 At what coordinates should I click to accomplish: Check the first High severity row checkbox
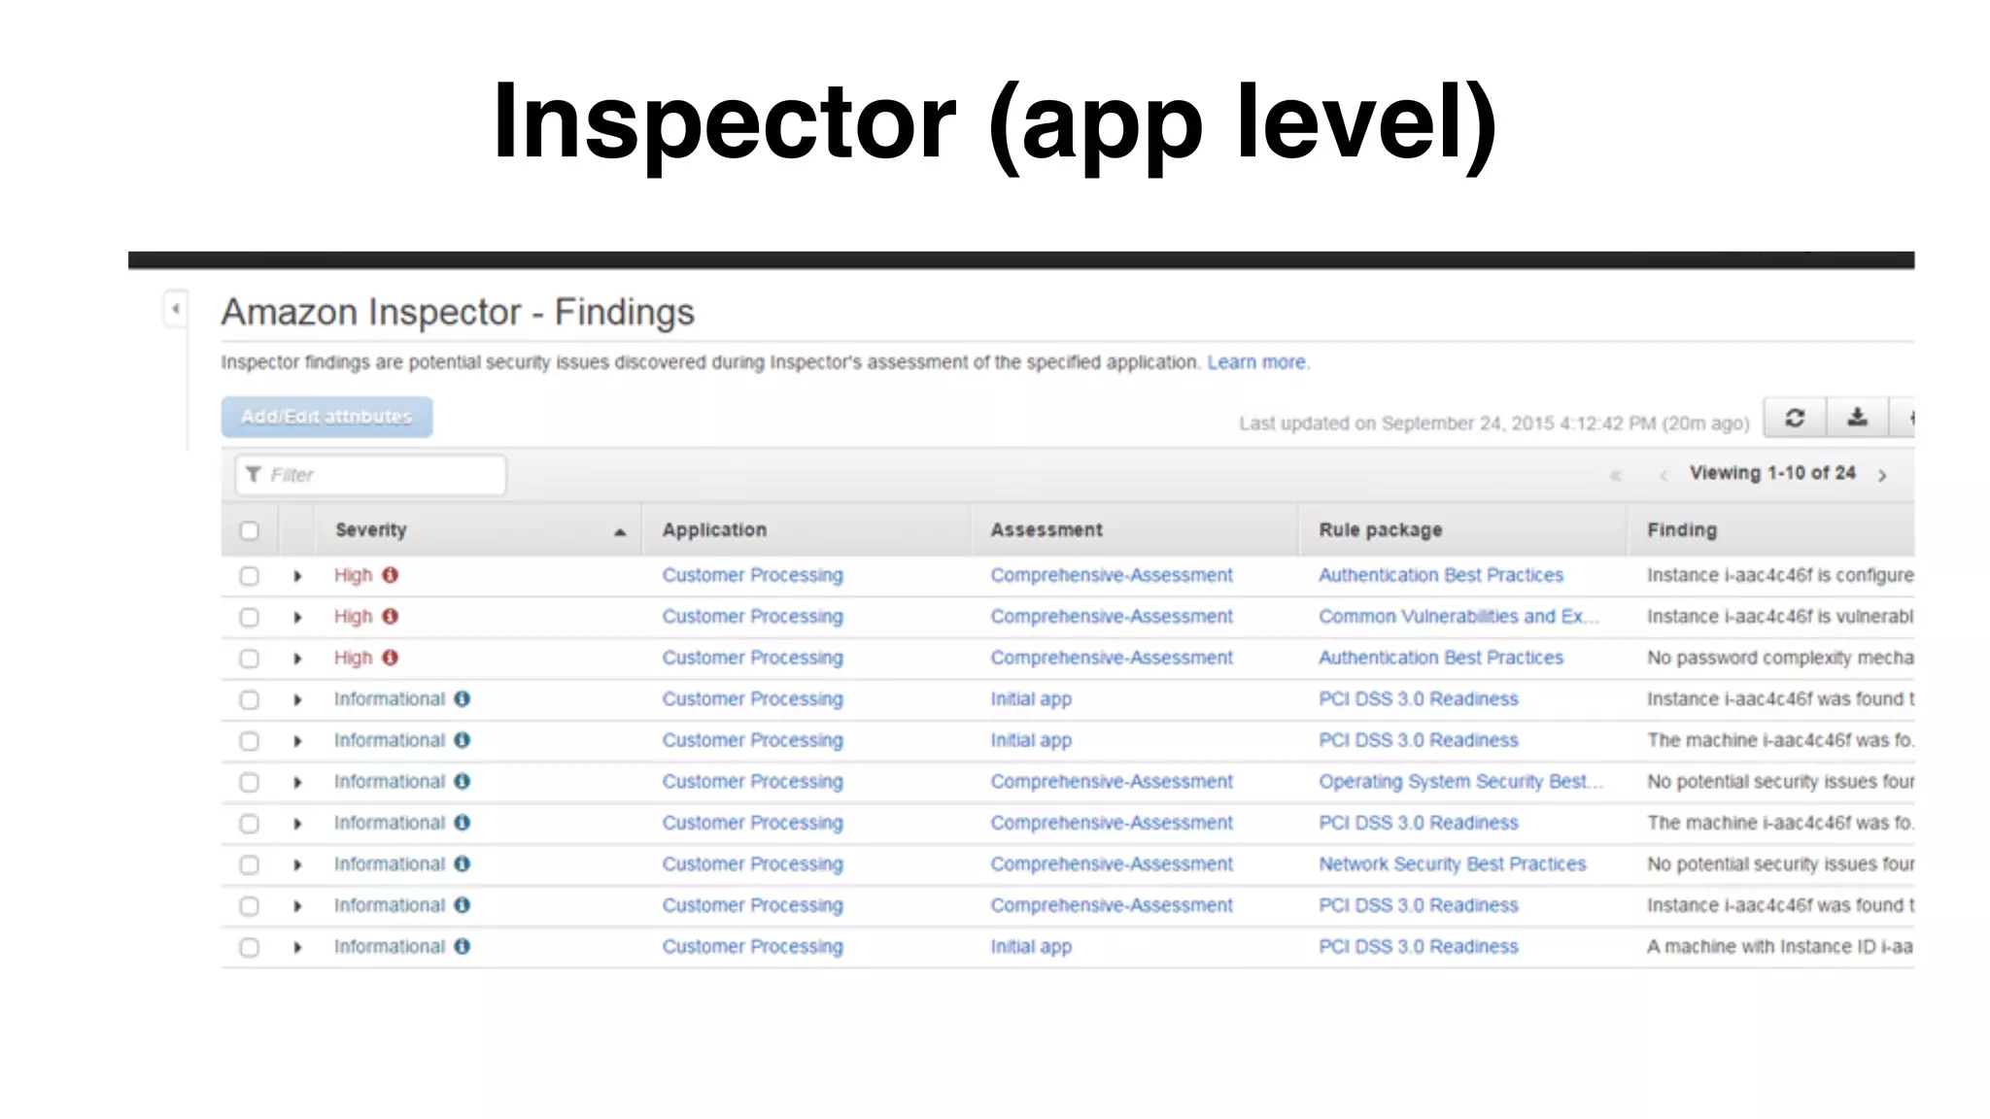click(250, 576)
